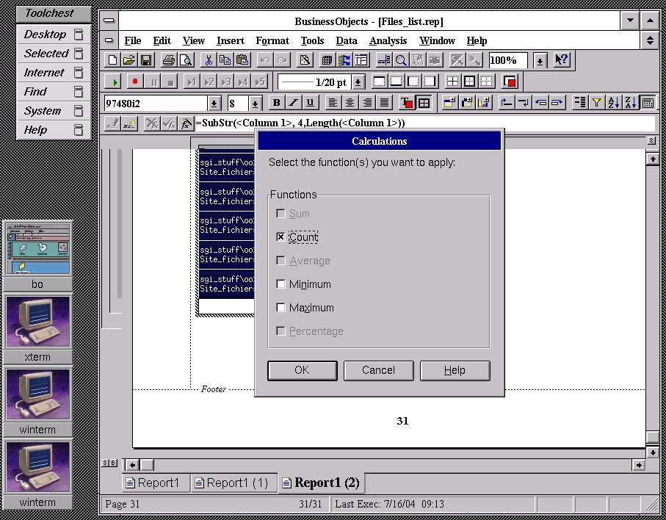
Task: Click the Print icon
Action: 169,60
